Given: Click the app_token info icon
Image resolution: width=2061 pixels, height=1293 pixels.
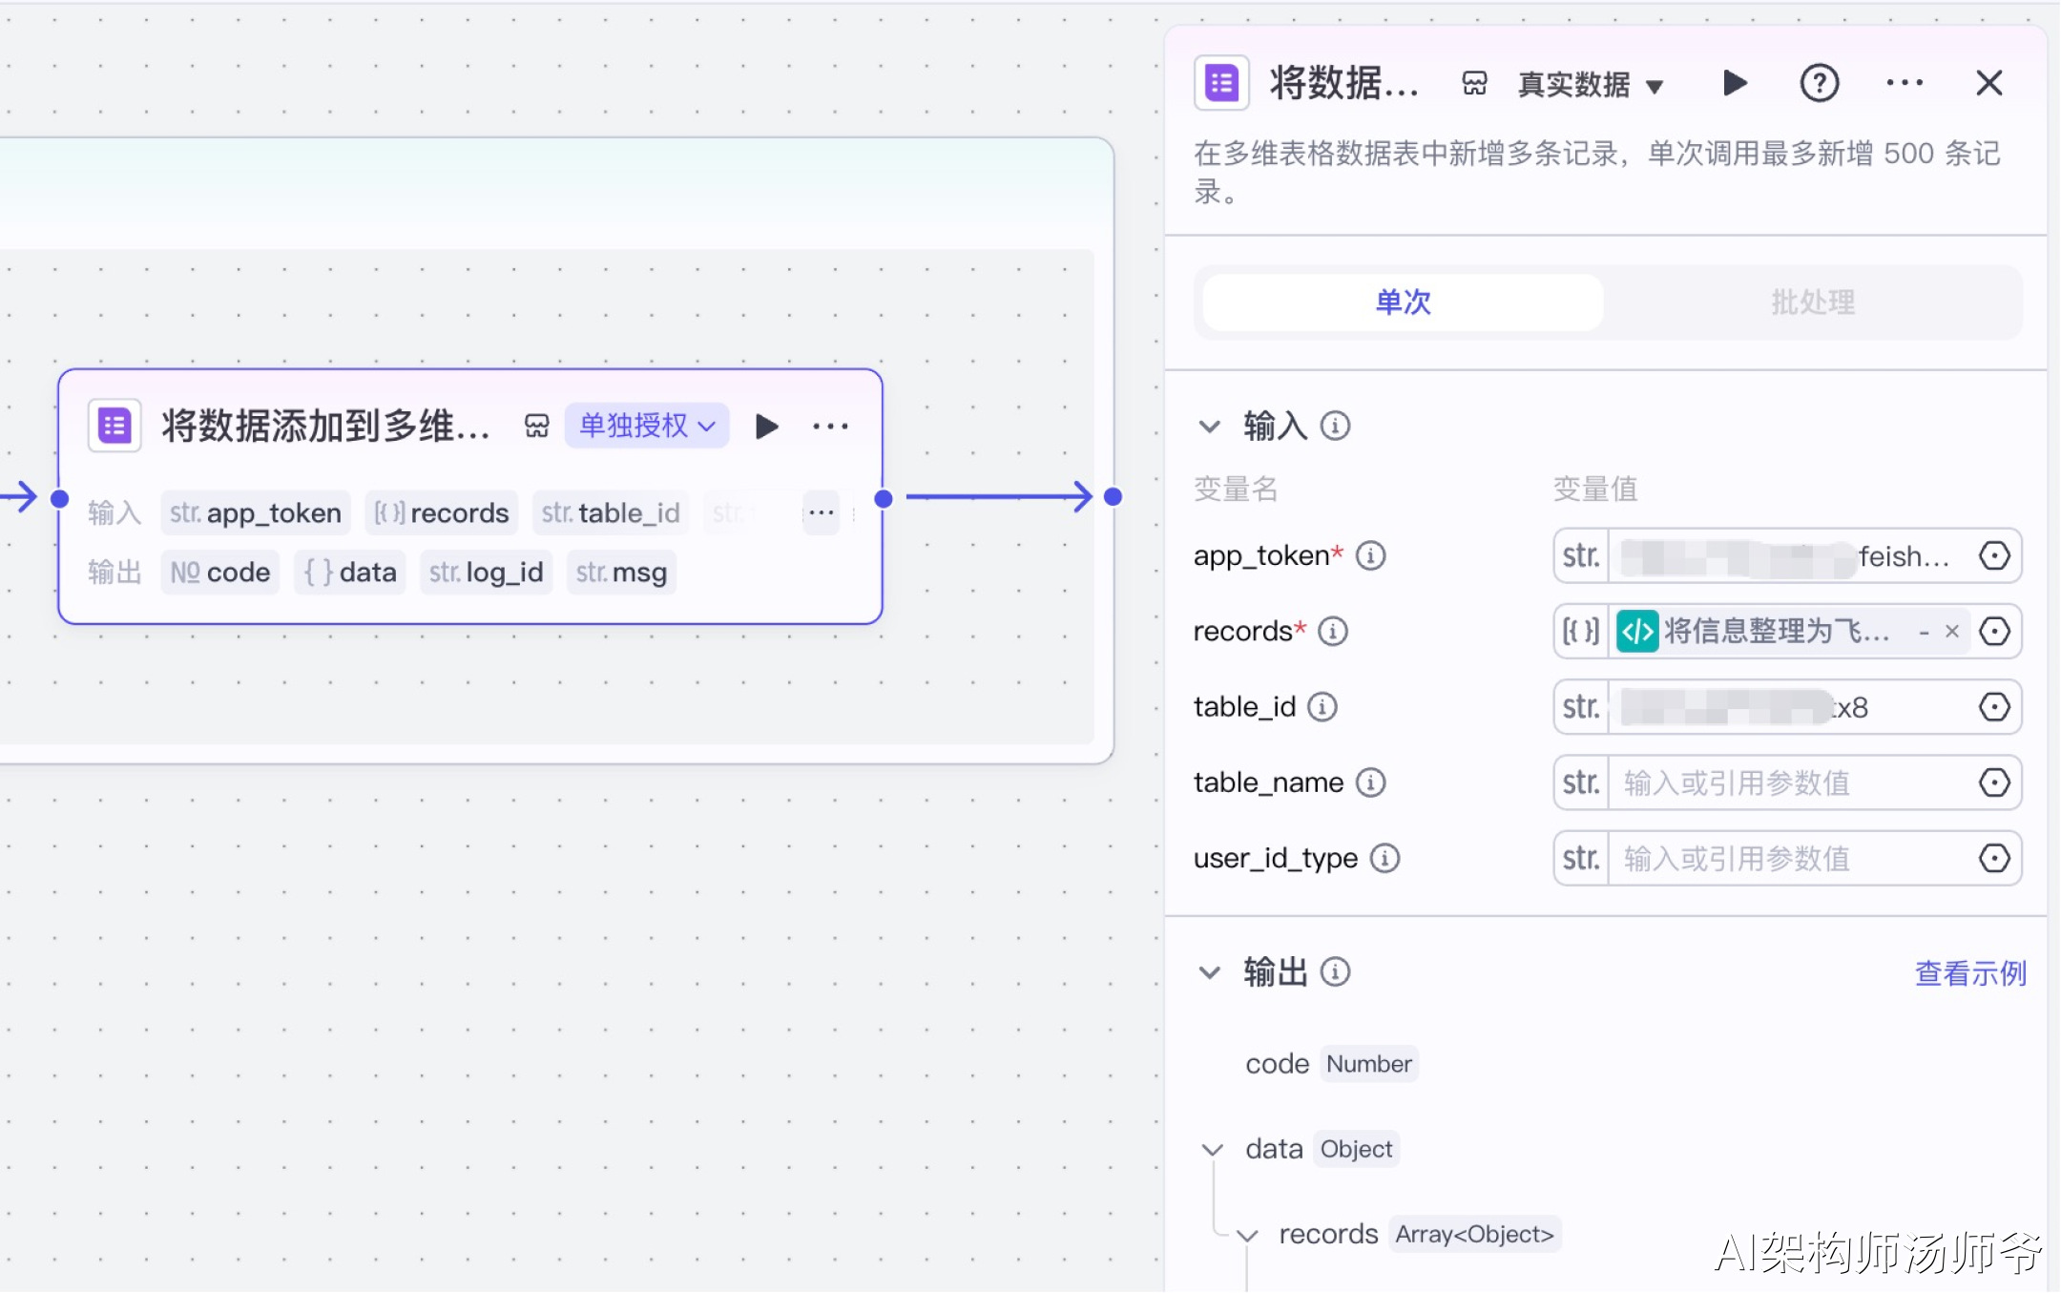Looking at the screenshot, I should pos(1371,555).
